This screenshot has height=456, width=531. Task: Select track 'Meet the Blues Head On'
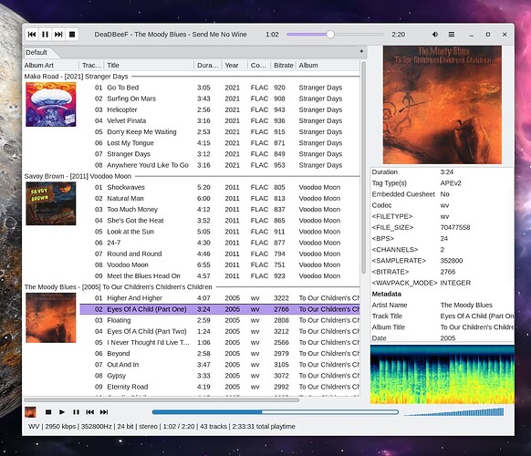coord(220,276)
